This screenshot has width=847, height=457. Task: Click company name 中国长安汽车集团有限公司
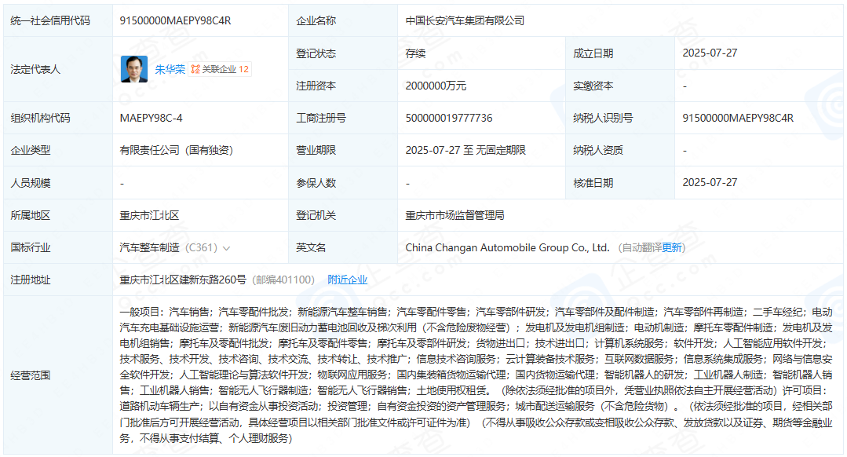465,20
